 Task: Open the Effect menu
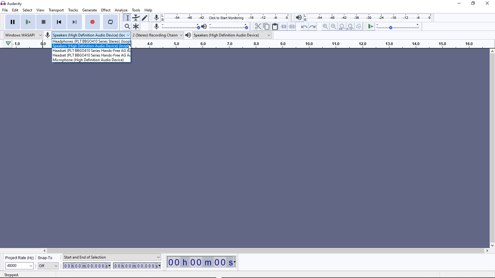pyautogui.click(x=106, y=10)
